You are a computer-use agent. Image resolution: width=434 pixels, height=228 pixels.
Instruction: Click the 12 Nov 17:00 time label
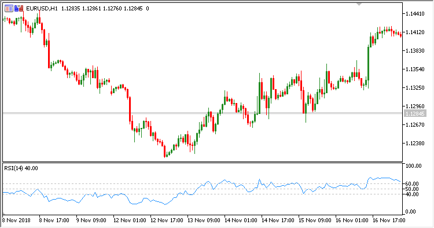[167, 220]
